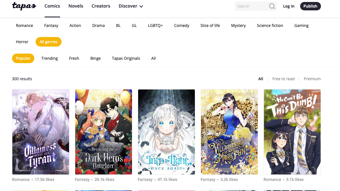Filter by Romance genre

point(24,26)
